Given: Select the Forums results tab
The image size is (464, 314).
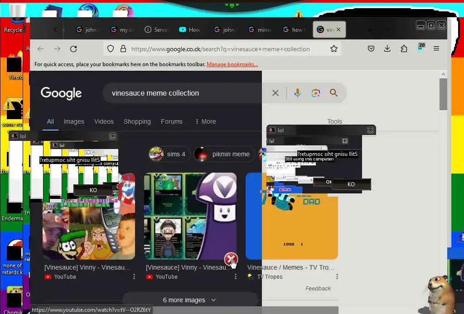Looking at the screenshot, I should [x=172, y=121].
